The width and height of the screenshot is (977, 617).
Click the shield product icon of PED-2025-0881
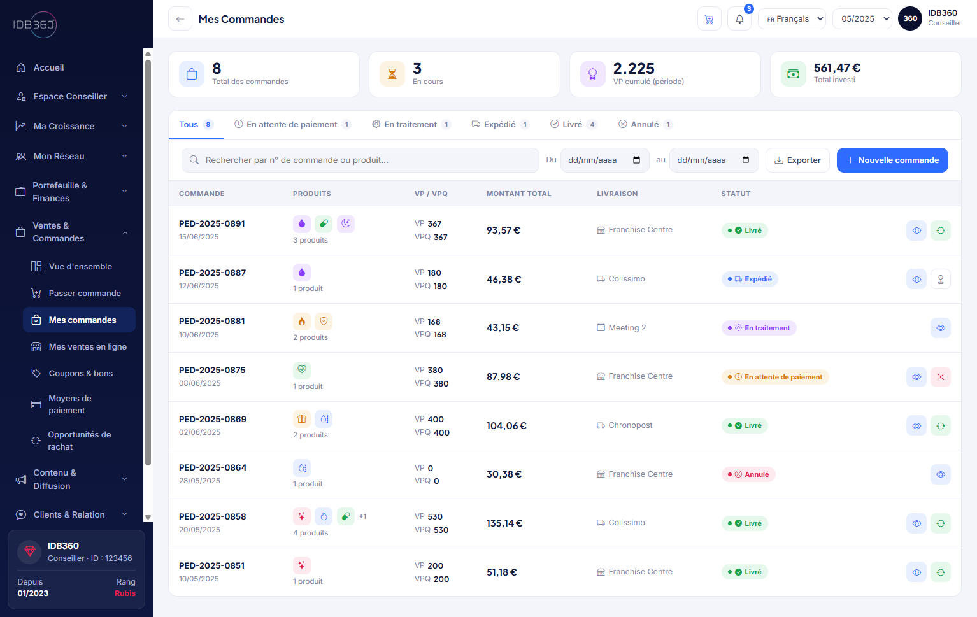coord(324,322)
